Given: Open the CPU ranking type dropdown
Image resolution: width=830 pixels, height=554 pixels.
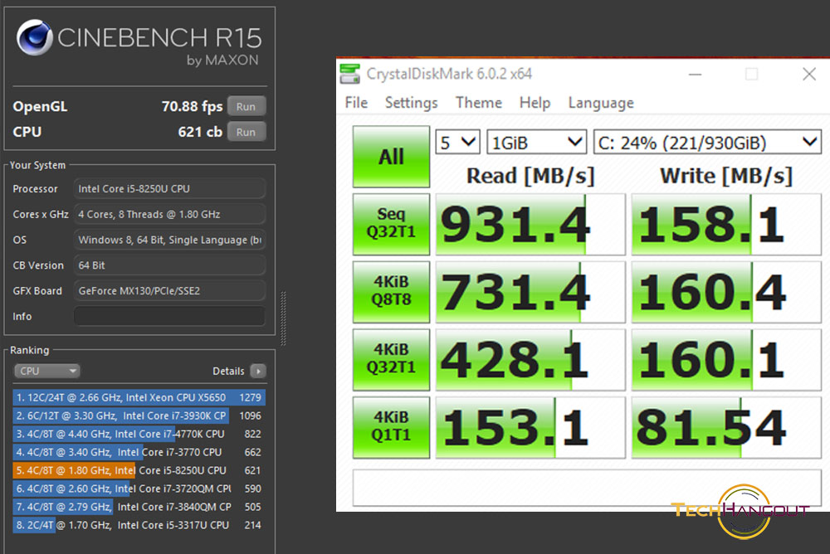Looking at the screenshot, I should [46, 371].
